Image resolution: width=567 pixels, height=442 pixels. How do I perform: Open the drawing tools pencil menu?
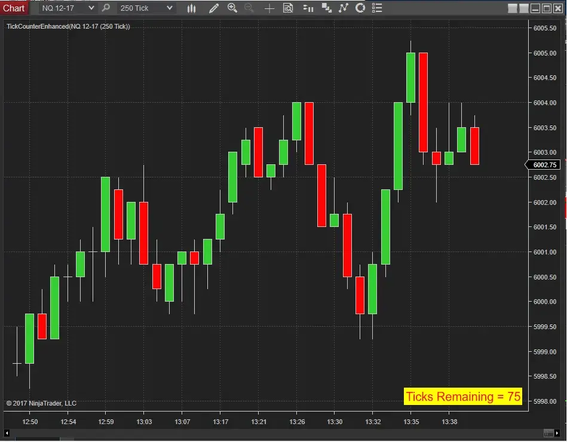click(x=214, y=8)
